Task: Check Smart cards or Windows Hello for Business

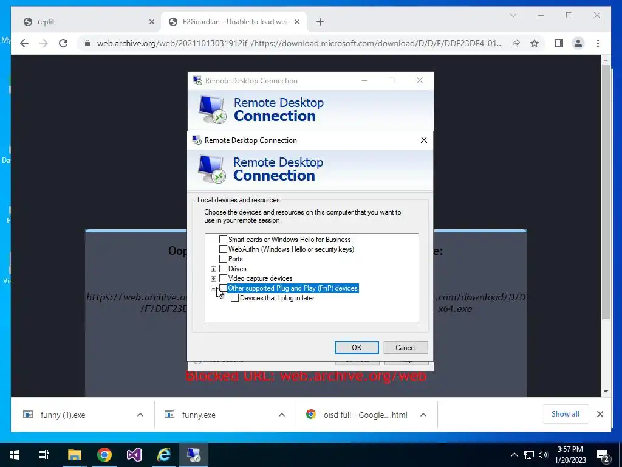Action: pyautogui.click(x=224, y=240)
